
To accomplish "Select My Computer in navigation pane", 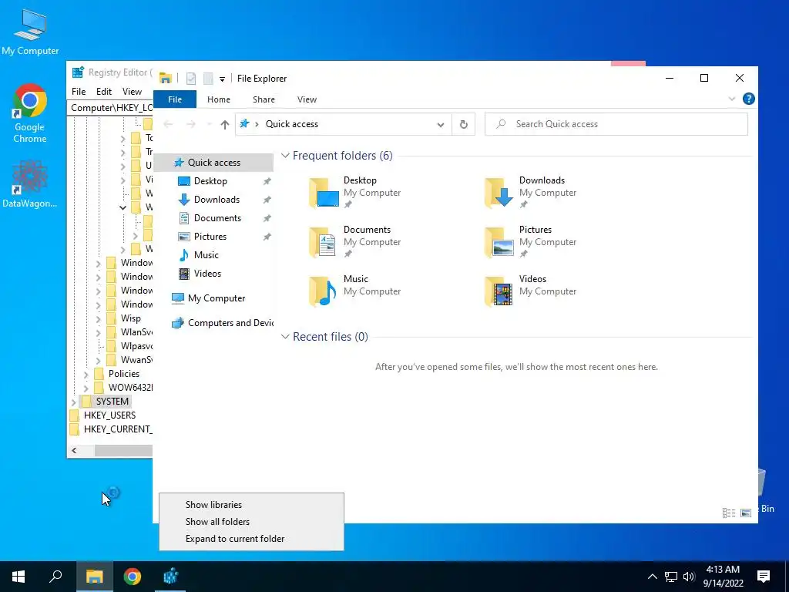I will [x=217, y=298].
